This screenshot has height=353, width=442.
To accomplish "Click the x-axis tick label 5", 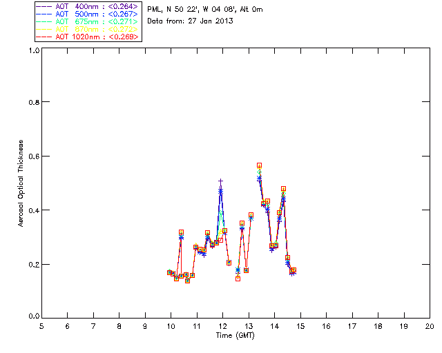I will click(x=41, y=326).
